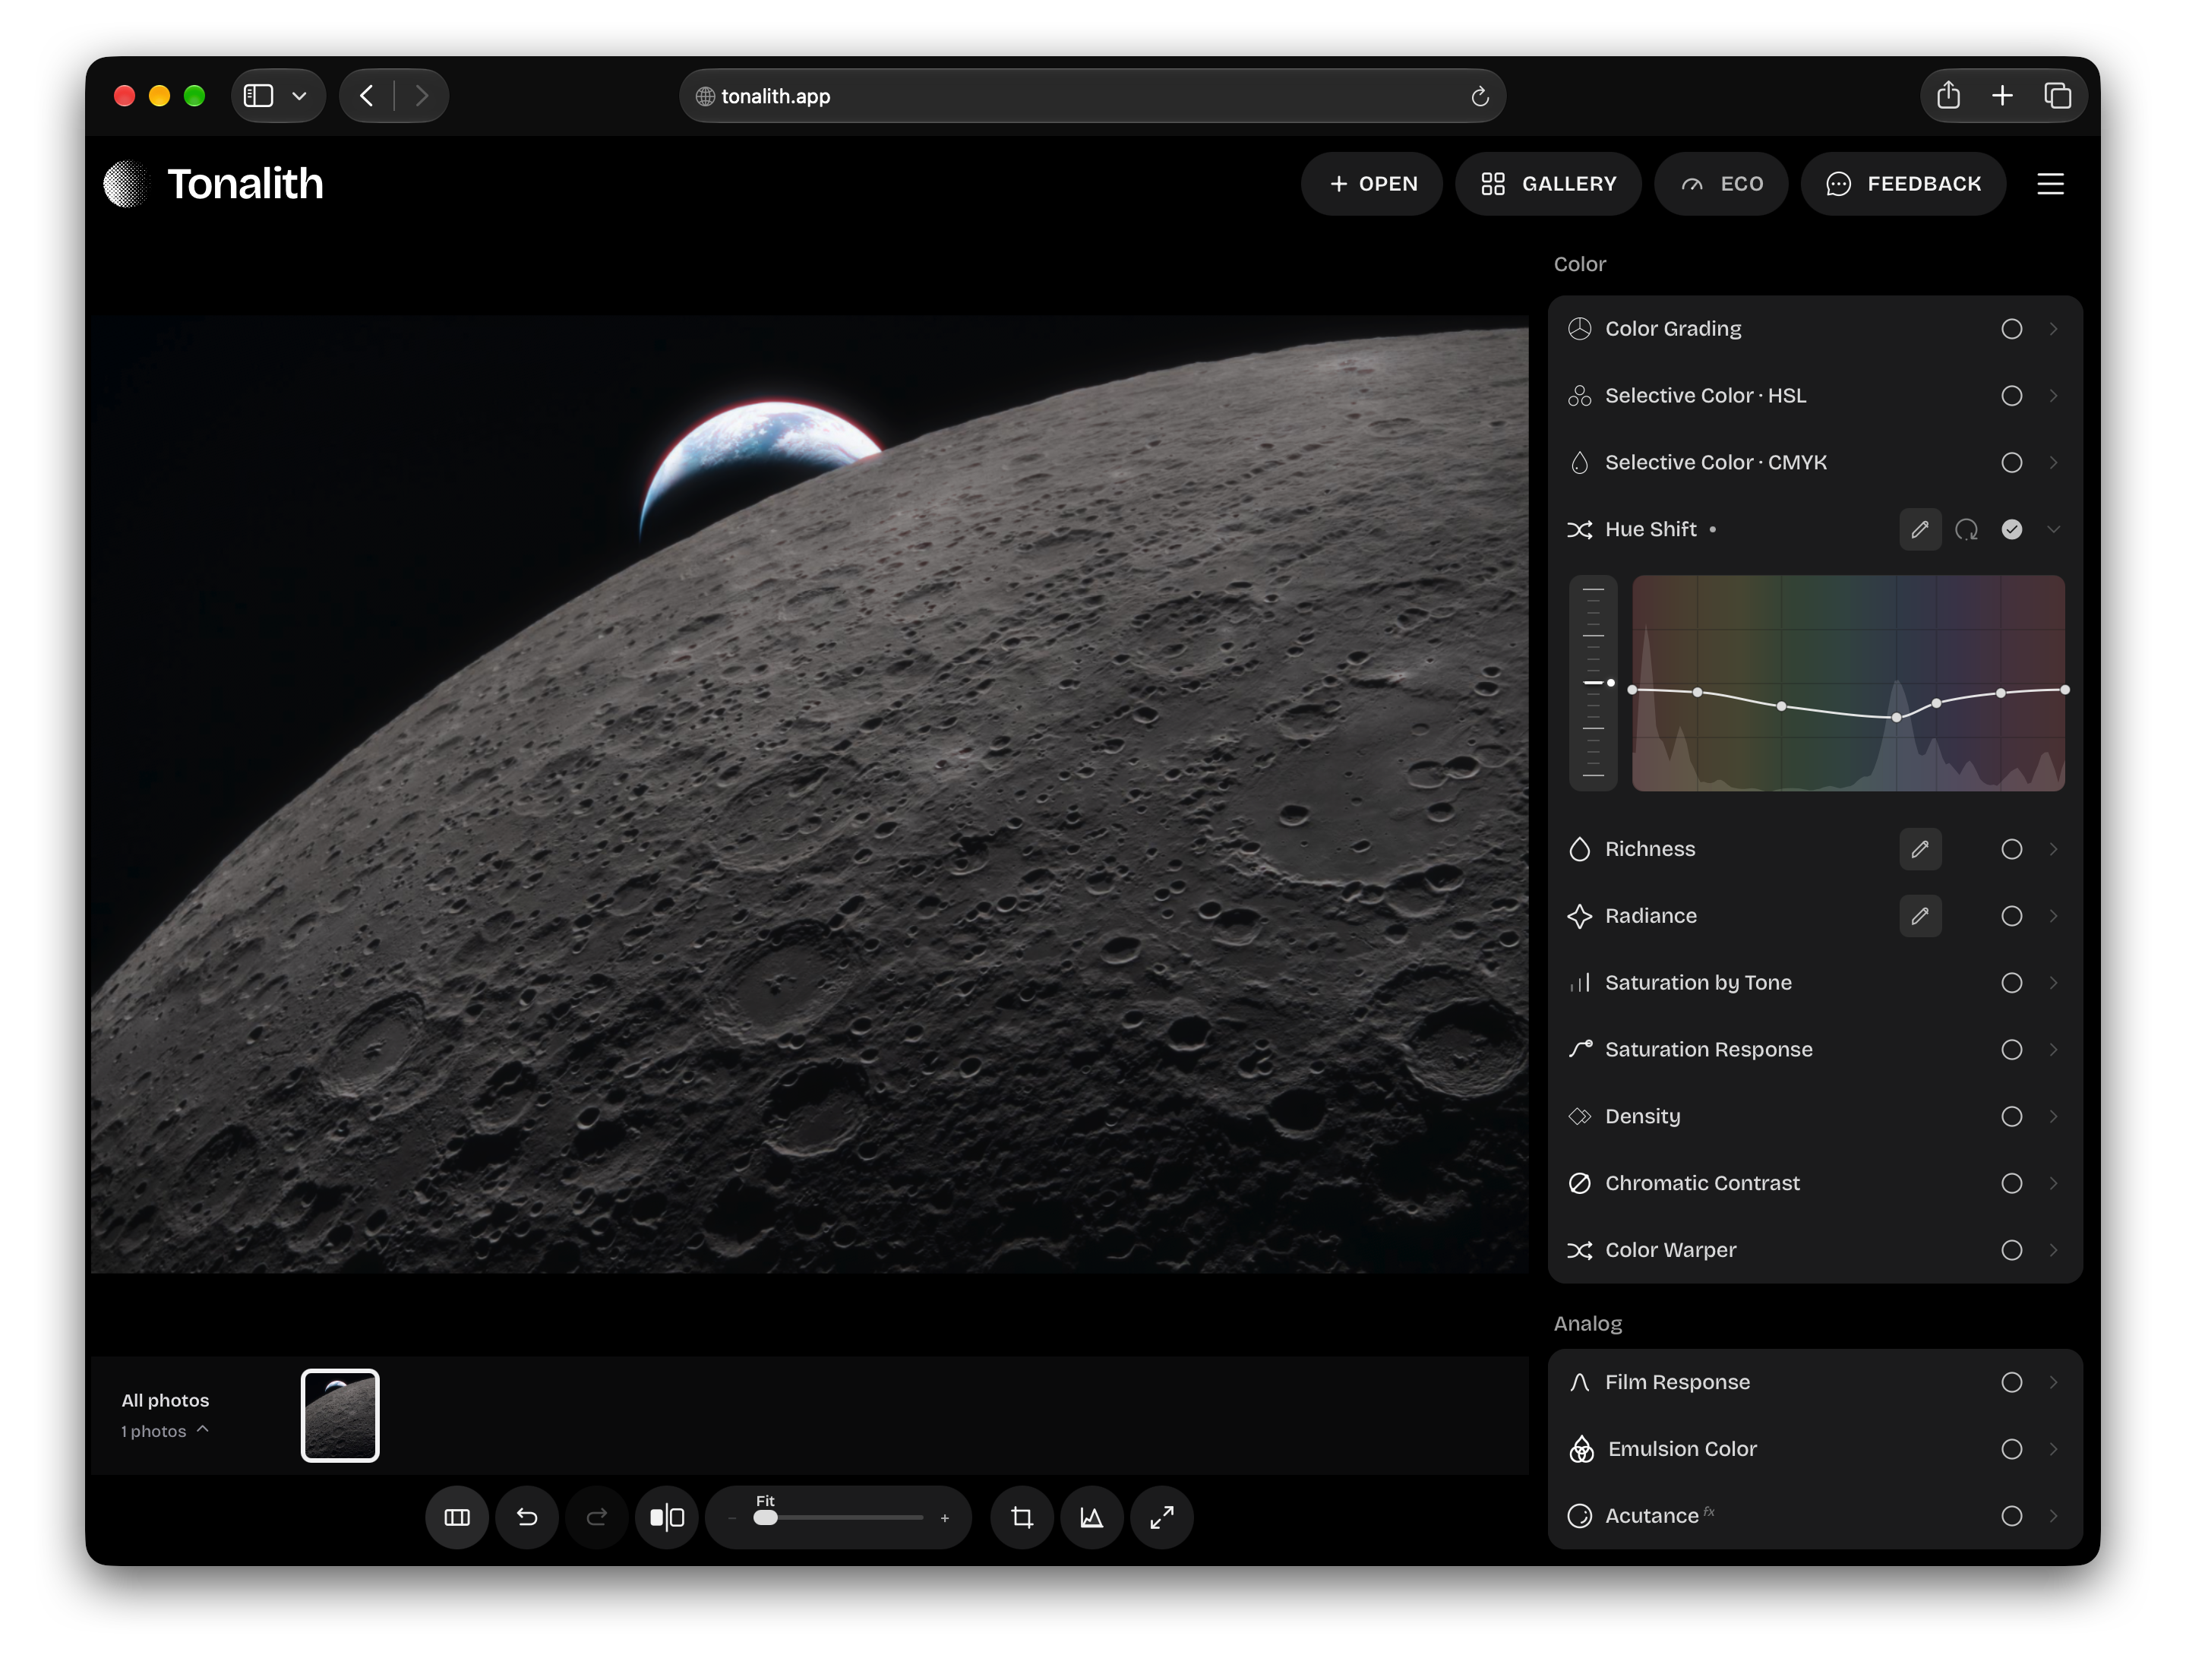Undo the last edit
Image resolution: width=2186 pixels, height=1680 pixels.
[527, 1517]
